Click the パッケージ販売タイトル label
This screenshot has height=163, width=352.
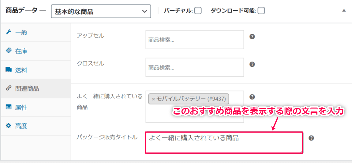tap(107, 137)
